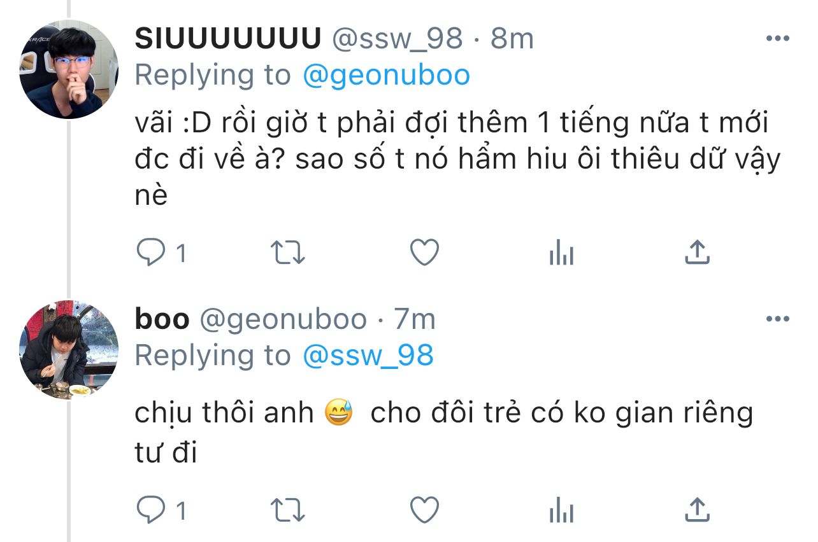Viewport: 818px width, 542px height.
Task: Like the tweet by ssw_98
Action: (x=424, y=253)
